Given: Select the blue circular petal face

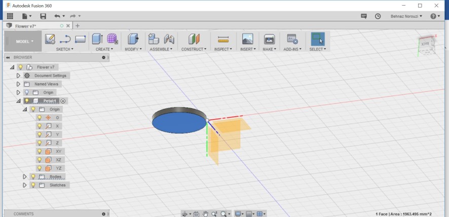Looking at the screenshot, I should pos(179,123).
